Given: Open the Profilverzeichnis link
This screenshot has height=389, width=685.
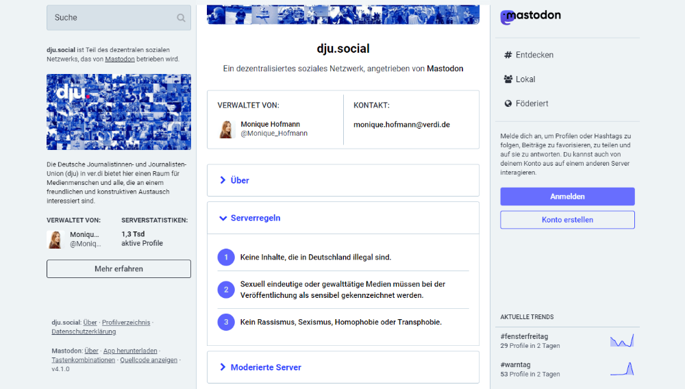Looking at the screenshot, I should point(126,322).
